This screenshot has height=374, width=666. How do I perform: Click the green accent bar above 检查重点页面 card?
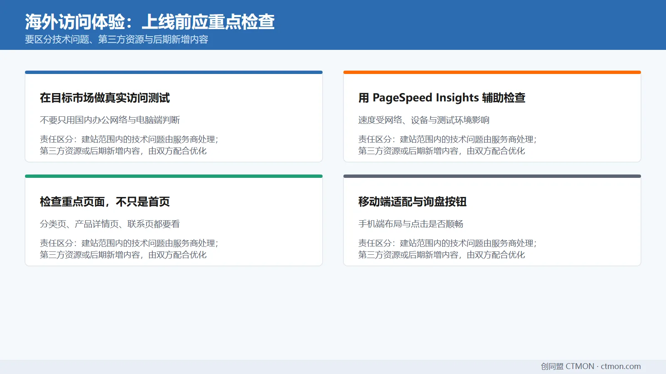(x=174, y=176)
